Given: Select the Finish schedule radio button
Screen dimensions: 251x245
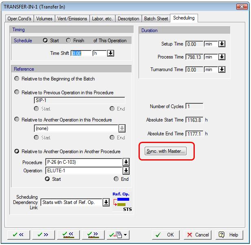Looking at the screenshot, I should click(68, 41).
